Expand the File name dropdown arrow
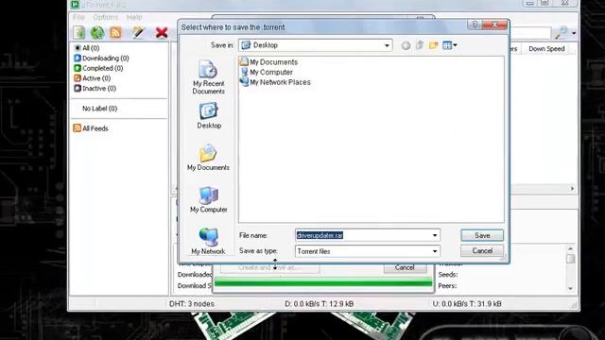Screen dimensions: 605x340 435,235
